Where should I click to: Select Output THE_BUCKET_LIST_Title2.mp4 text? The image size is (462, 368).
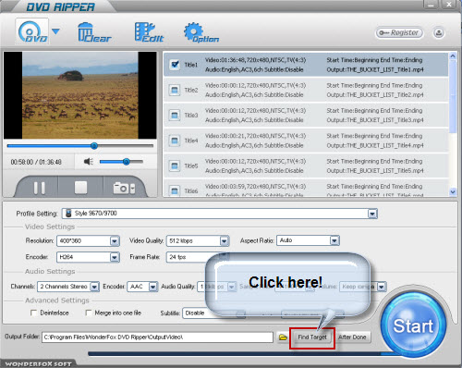coord(375,95)
